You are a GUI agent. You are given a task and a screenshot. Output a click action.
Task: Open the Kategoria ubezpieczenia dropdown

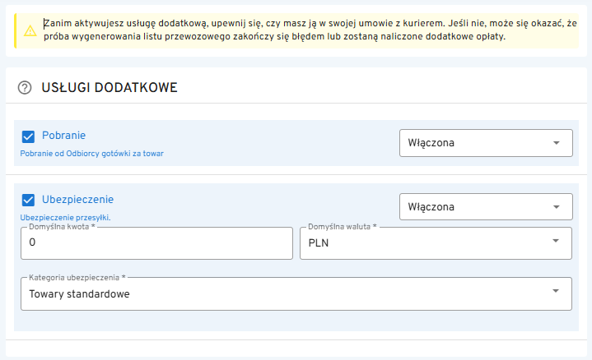pyautogui.click(x=280, y=293)
